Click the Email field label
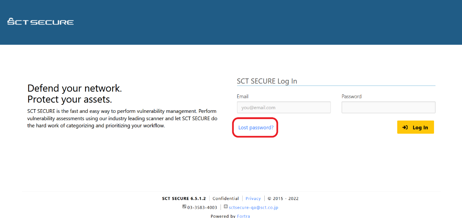 (243, 96)
